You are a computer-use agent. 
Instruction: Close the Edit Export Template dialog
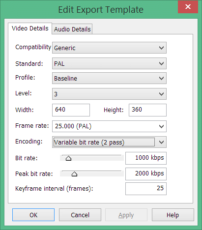(188, 7)
